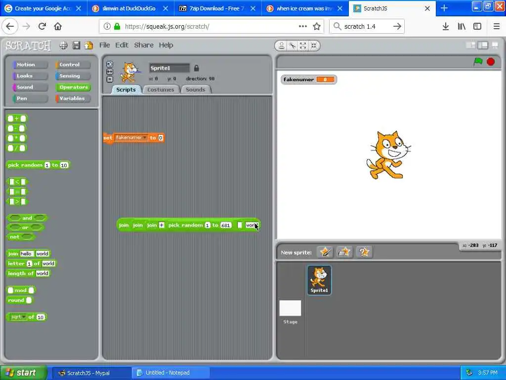Choose new sprite from file
Screen dimensions: 506x380
click(344, 252)
